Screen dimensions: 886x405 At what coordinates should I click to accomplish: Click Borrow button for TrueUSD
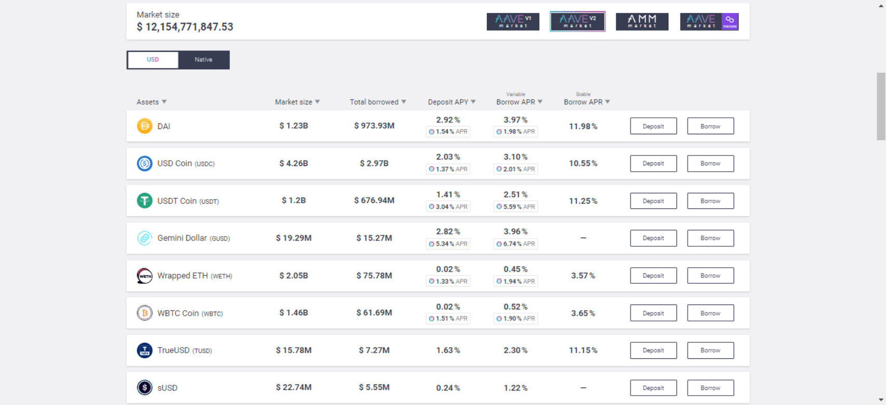(x=711, y=350)
